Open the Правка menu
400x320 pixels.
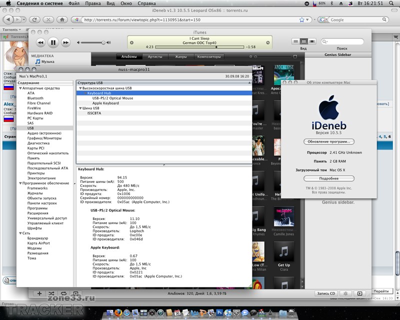click(92, 3)
